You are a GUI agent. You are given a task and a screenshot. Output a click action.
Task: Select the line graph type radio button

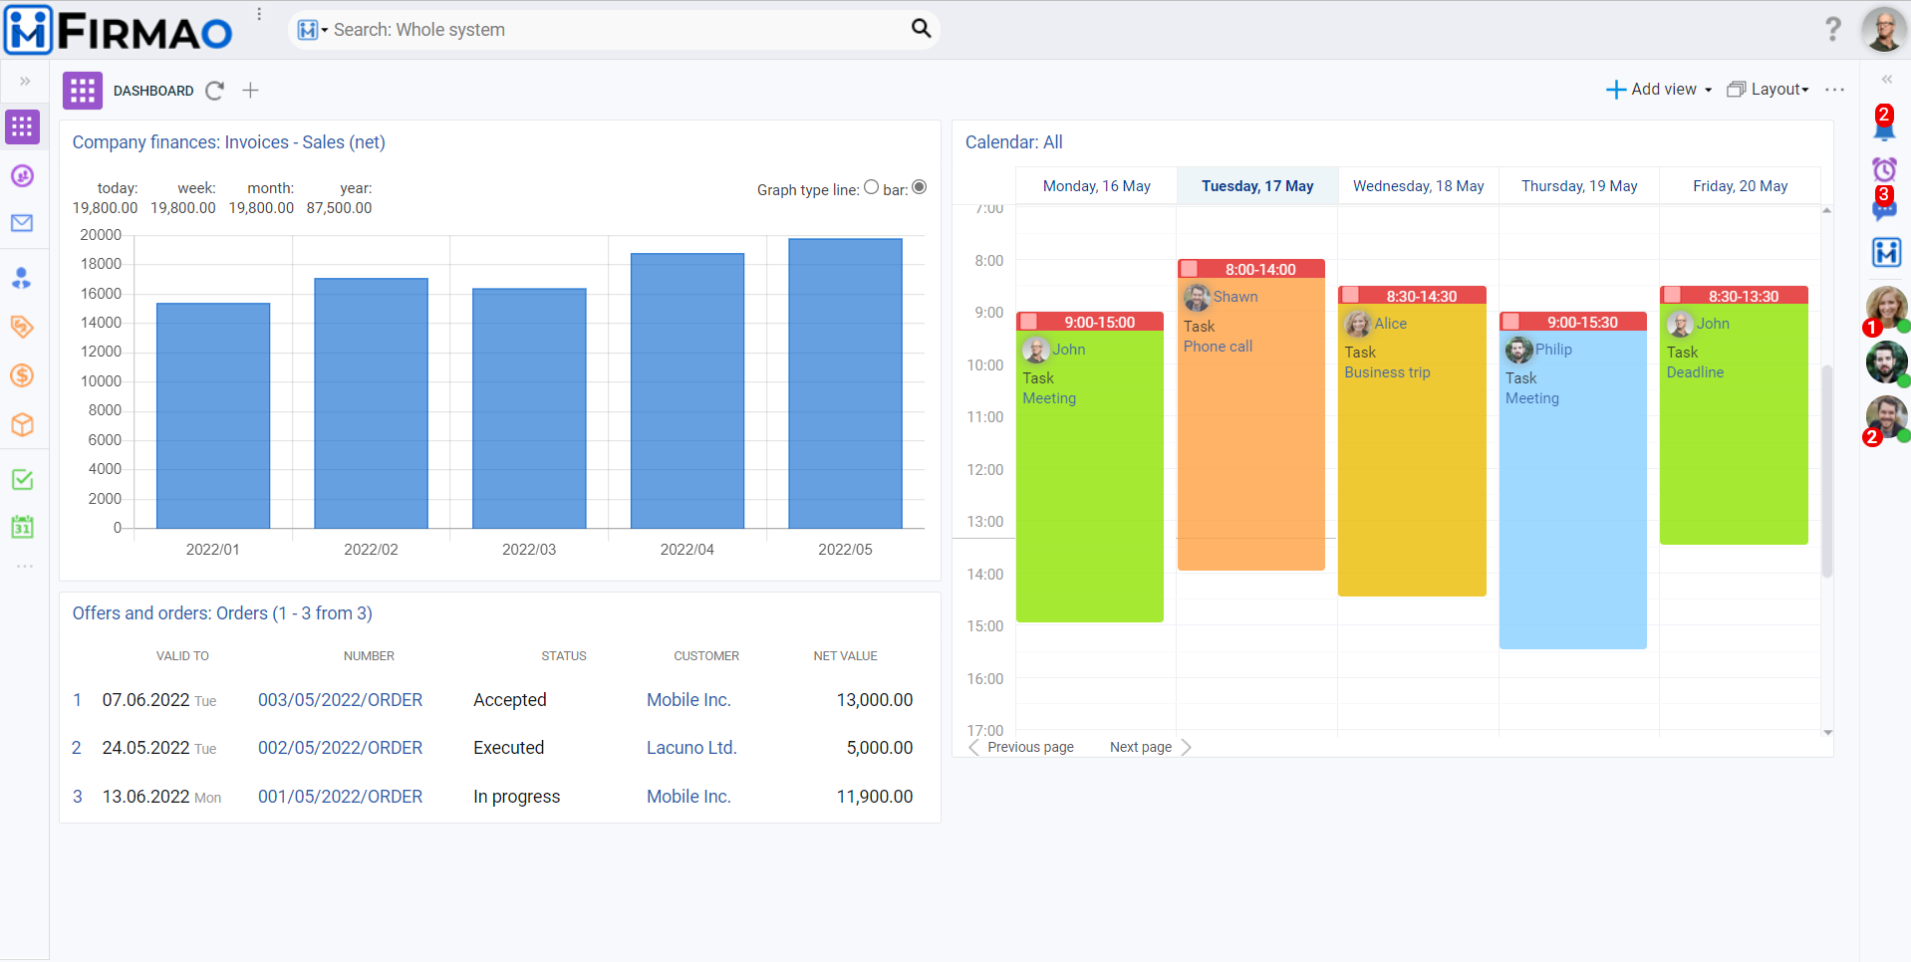point(871,186)
